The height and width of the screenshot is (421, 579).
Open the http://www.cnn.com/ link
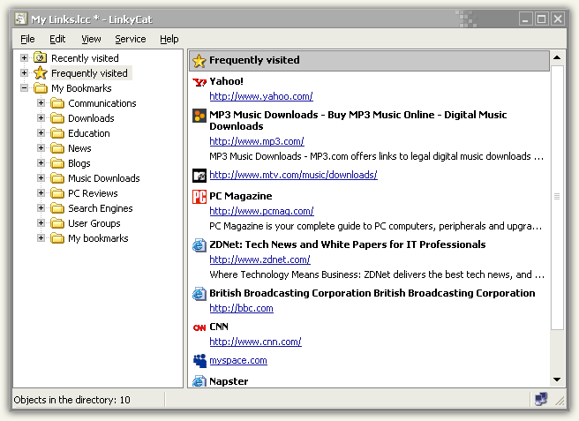click(x=255, y=342)
